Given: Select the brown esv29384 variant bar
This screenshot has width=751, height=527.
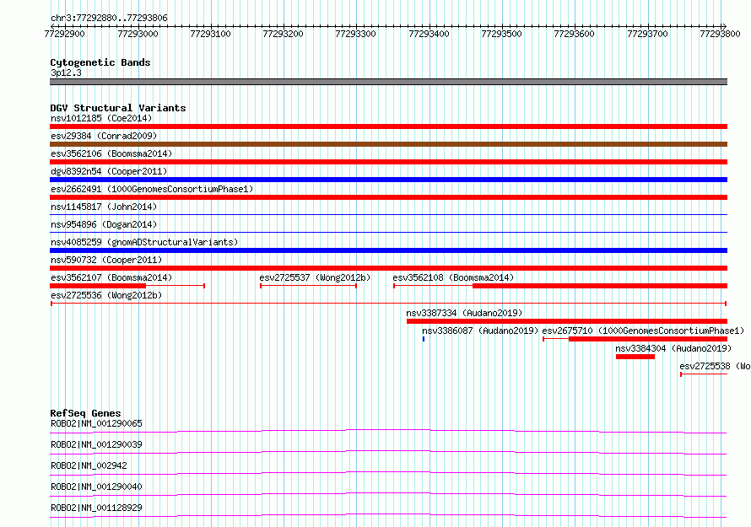Looking at the screenshot, I should pyautogui.click(x=388, y=144).
